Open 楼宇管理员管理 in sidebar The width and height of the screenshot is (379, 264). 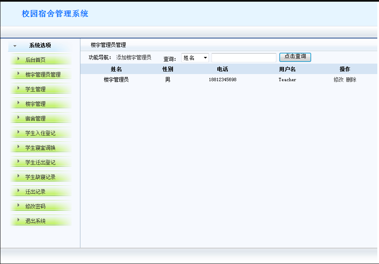(43, 74)
